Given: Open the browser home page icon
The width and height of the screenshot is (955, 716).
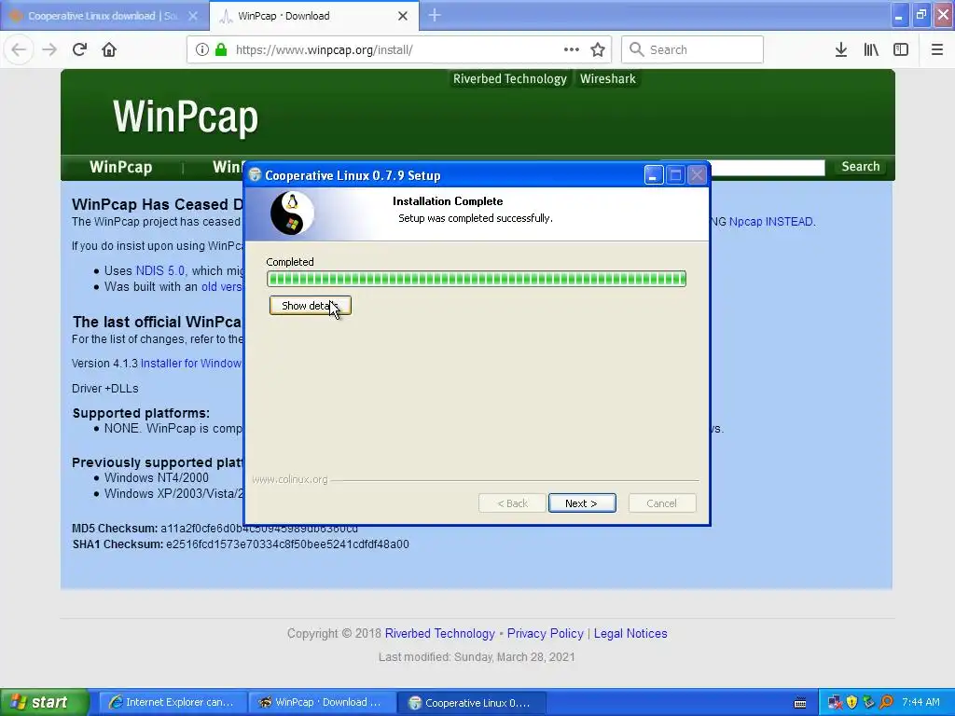Looking at the screenshot, I should [x=109, y=49].
